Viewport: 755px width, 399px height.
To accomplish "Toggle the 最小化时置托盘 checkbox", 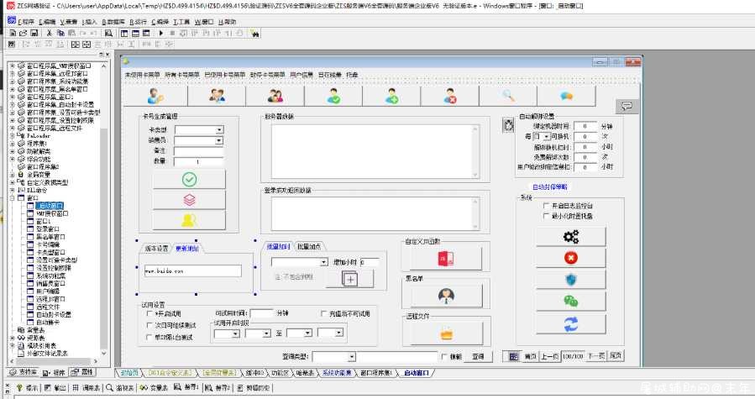I will tap(546, 216).
